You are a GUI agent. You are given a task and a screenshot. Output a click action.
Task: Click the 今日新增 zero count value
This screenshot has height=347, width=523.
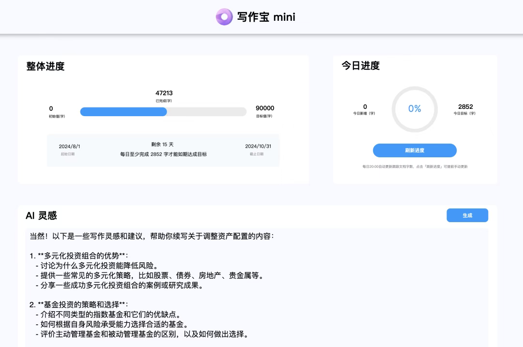[x=365, y=106]
